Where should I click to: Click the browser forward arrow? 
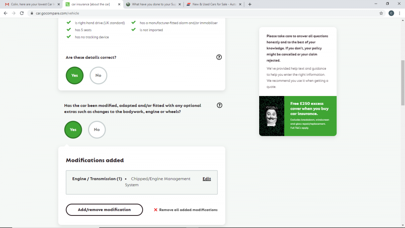pos(14,13)
